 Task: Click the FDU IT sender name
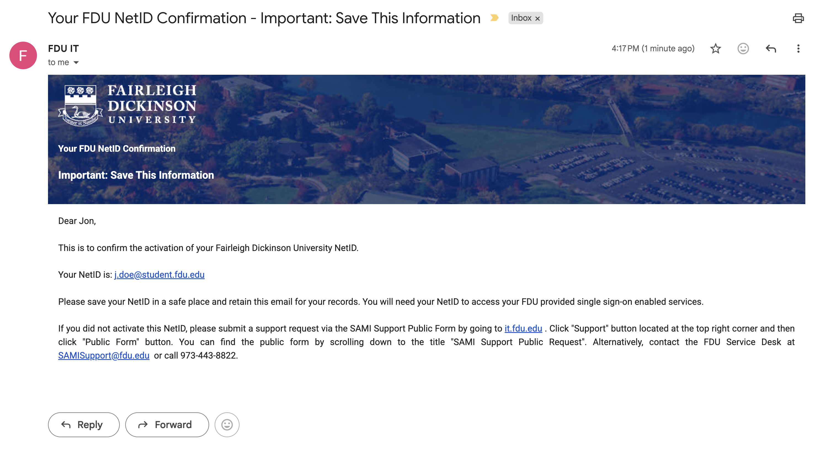coord(63,48)
